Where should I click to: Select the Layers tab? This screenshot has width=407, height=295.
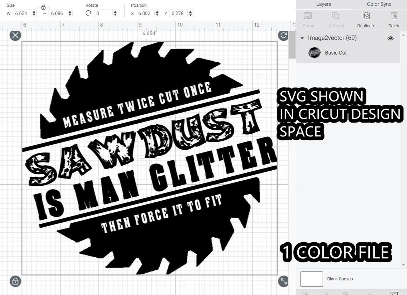(x=323, y=4)
